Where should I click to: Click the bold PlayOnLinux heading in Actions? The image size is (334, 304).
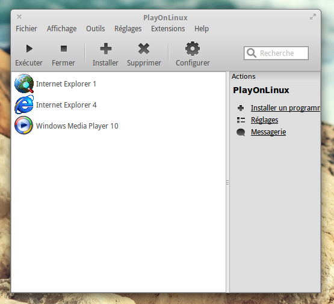click(261, 90)
